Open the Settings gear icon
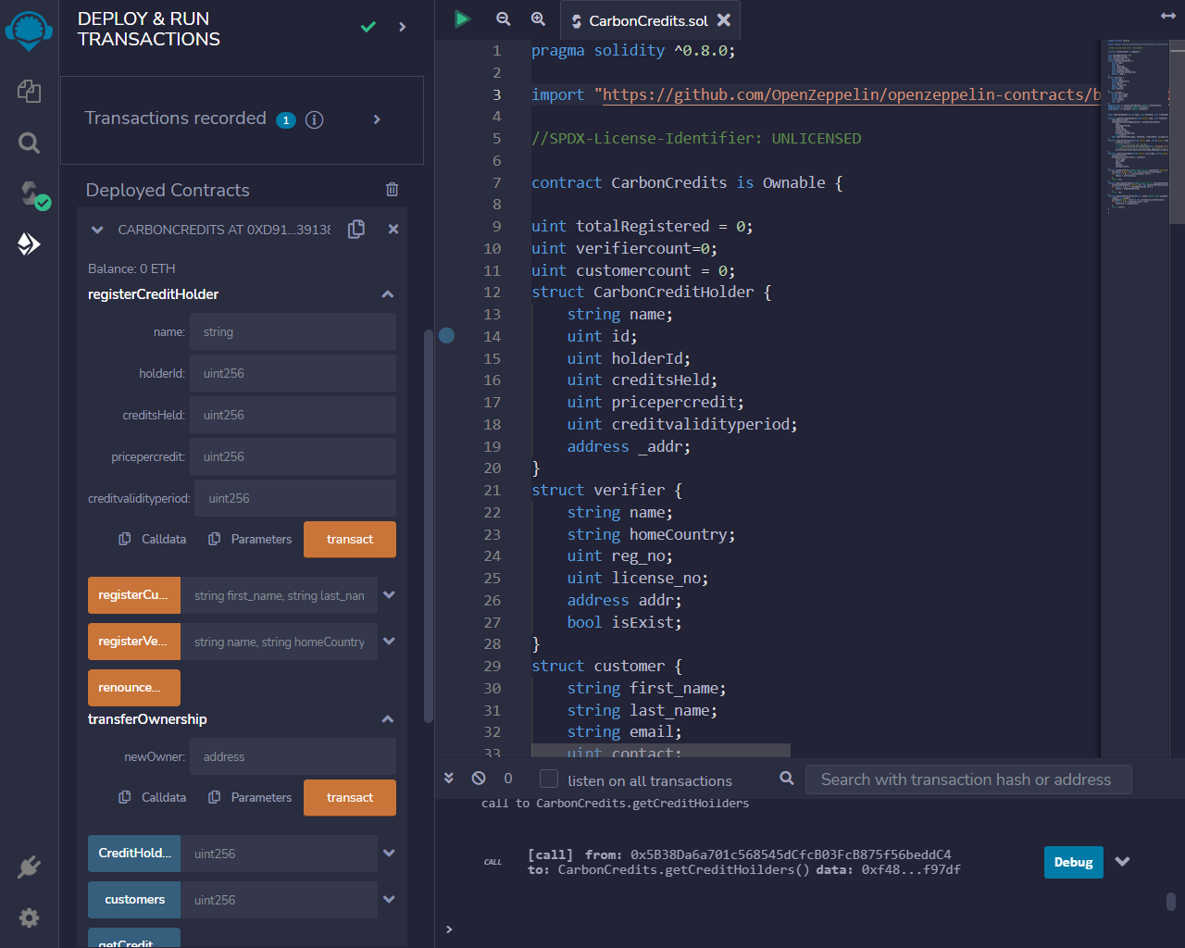 pos(29,917)
